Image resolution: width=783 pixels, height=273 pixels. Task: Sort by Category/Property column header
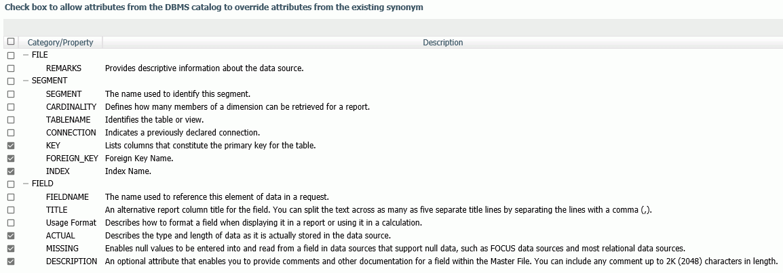point(60,43)
